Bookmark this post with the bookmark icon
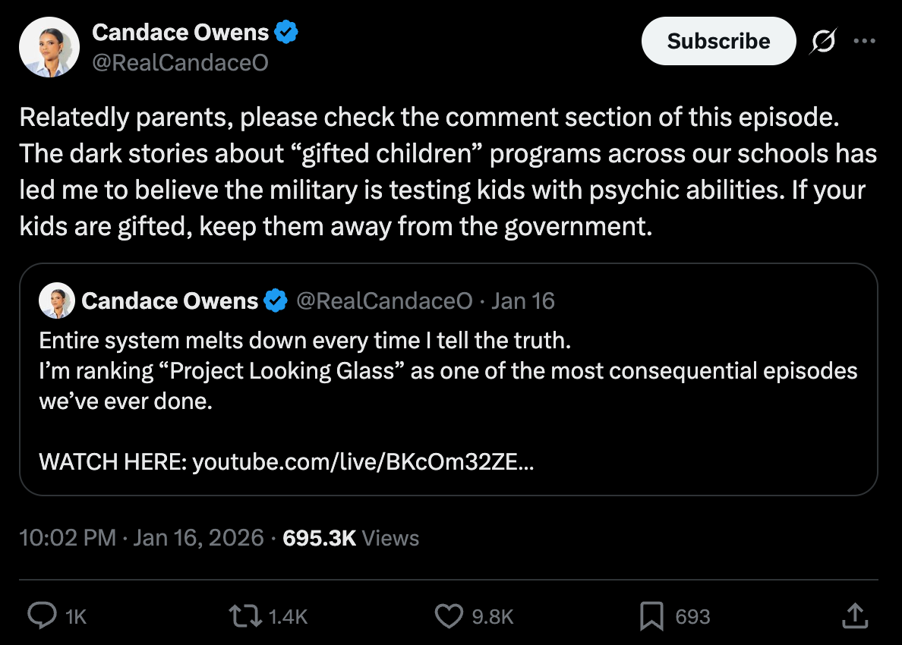The width and height of the screenshot is (902, 645). (x=651, y=616)
